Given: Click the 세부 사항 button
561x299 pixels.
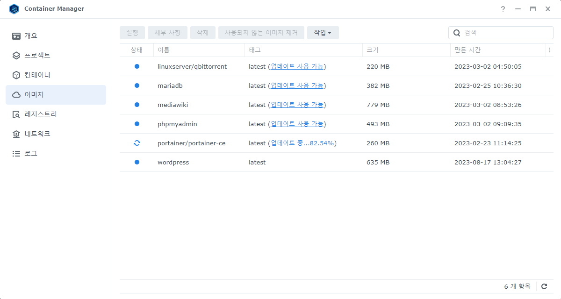Looking at the screenshot, I should 167,33.
